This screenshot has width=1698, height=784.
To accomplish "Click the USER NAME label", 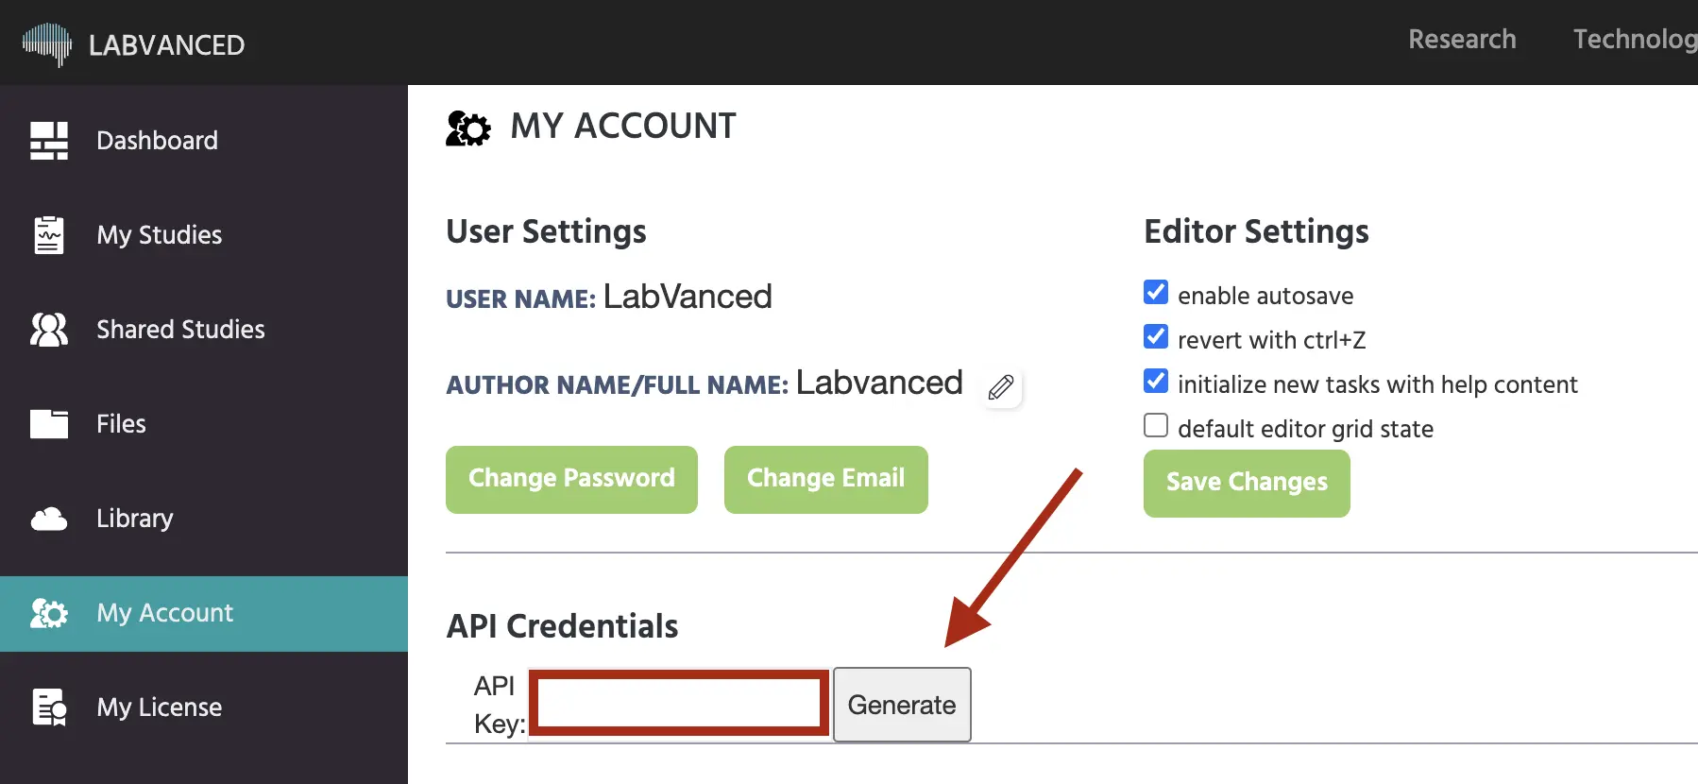I will click(520, 299).
